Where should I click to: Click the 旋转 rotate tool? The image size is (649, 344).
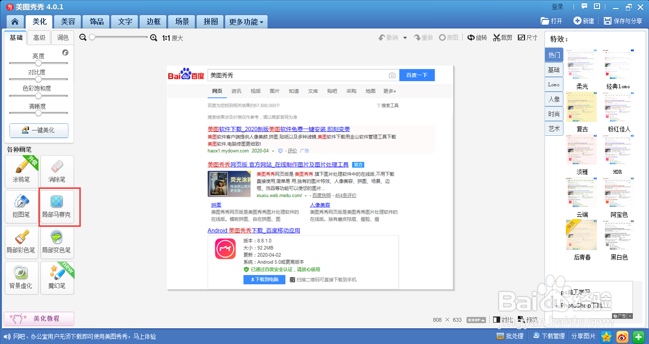pyautogui.click(x=477, y=37)
